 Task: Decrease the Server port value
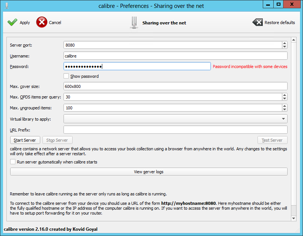click(285, 47)
